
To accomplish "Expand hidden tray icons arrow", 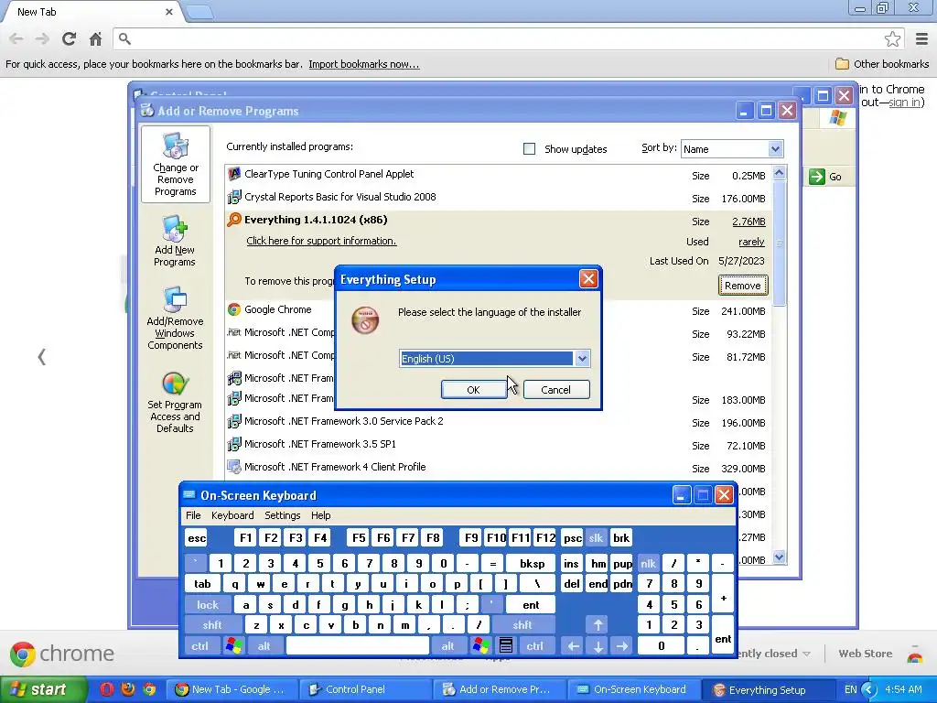I will (868, 689).
